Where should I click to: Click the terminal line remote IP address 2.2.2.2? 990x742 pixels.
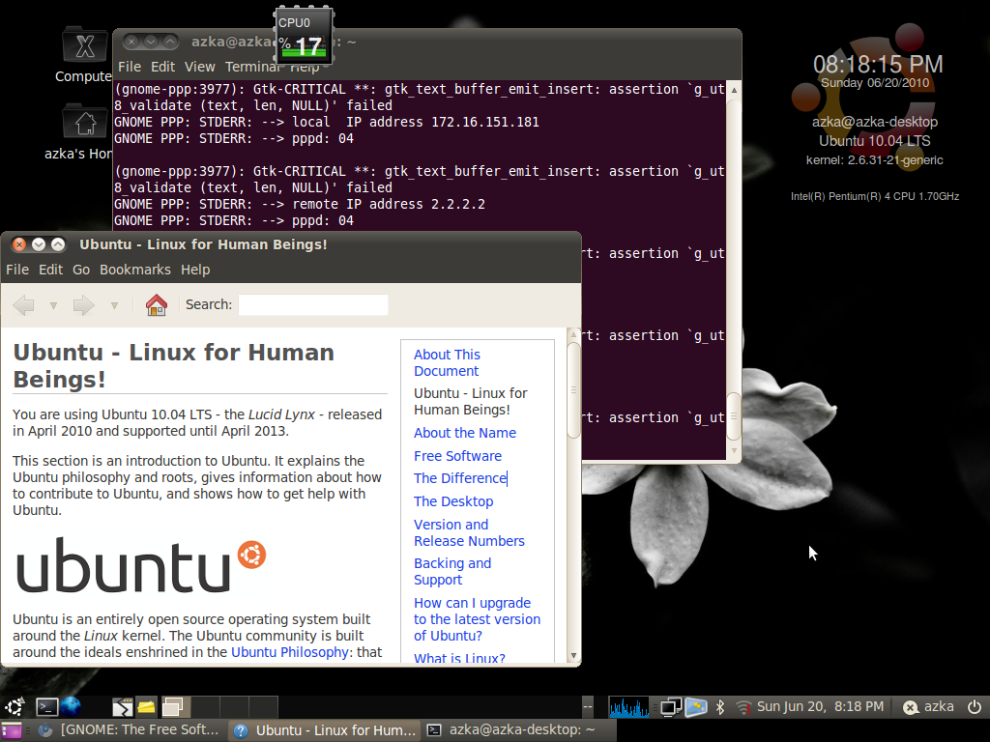[300, 204]
